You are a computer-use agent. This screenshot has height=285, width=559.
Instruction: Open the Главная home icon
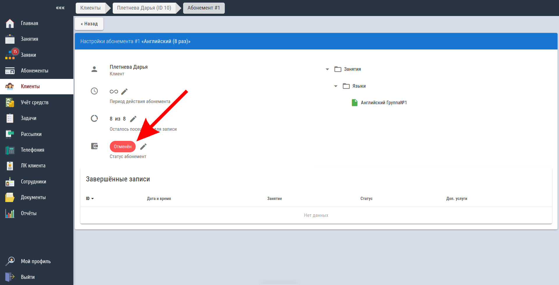10,23
